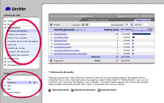Viewport: 164px width, 103px height.
Task: Expand the Navegadores menu section
Action: 5,65
